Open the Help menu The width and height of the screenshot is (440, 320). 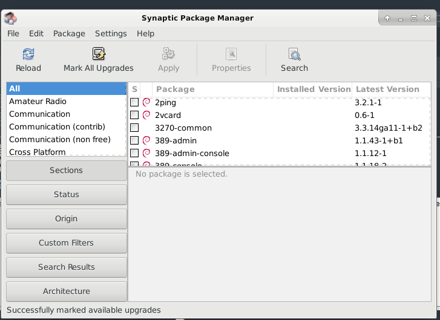(x=145, y=34)
